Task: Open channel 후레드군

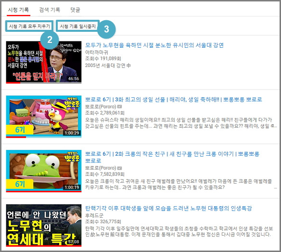Action: (94, 215)
